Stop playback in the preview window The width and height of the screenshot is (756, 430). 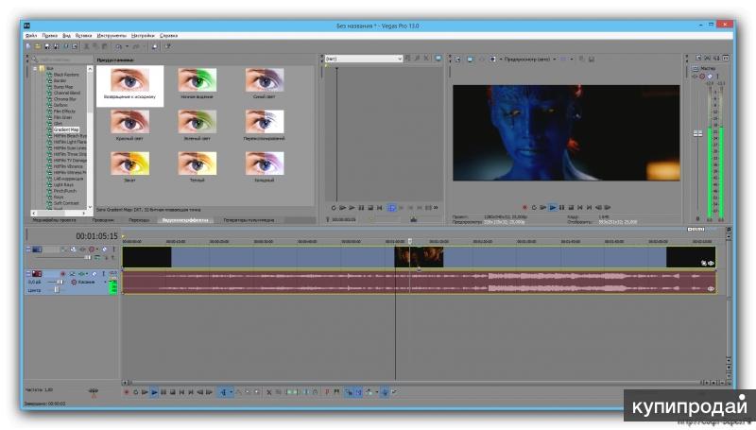point(571,207)
